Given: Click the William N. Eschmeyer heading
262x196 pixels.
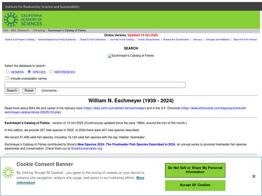Looking at the screenshot, I should [131, 101].
